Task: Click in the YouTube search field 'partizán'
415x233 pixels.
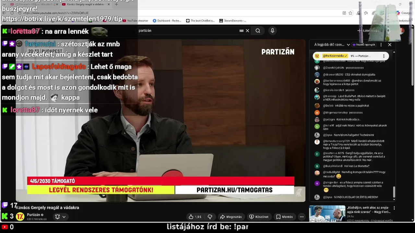Action: (188, 31)
